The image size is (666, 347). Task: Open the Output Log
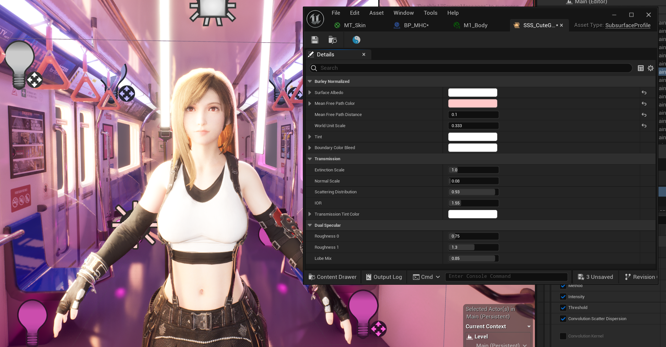384,277
